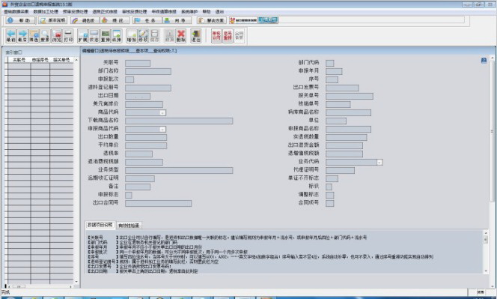Screen dimensions: 497x299
Task: Click the browse (浏览) toolbar icon
Action: click(56, 36)
